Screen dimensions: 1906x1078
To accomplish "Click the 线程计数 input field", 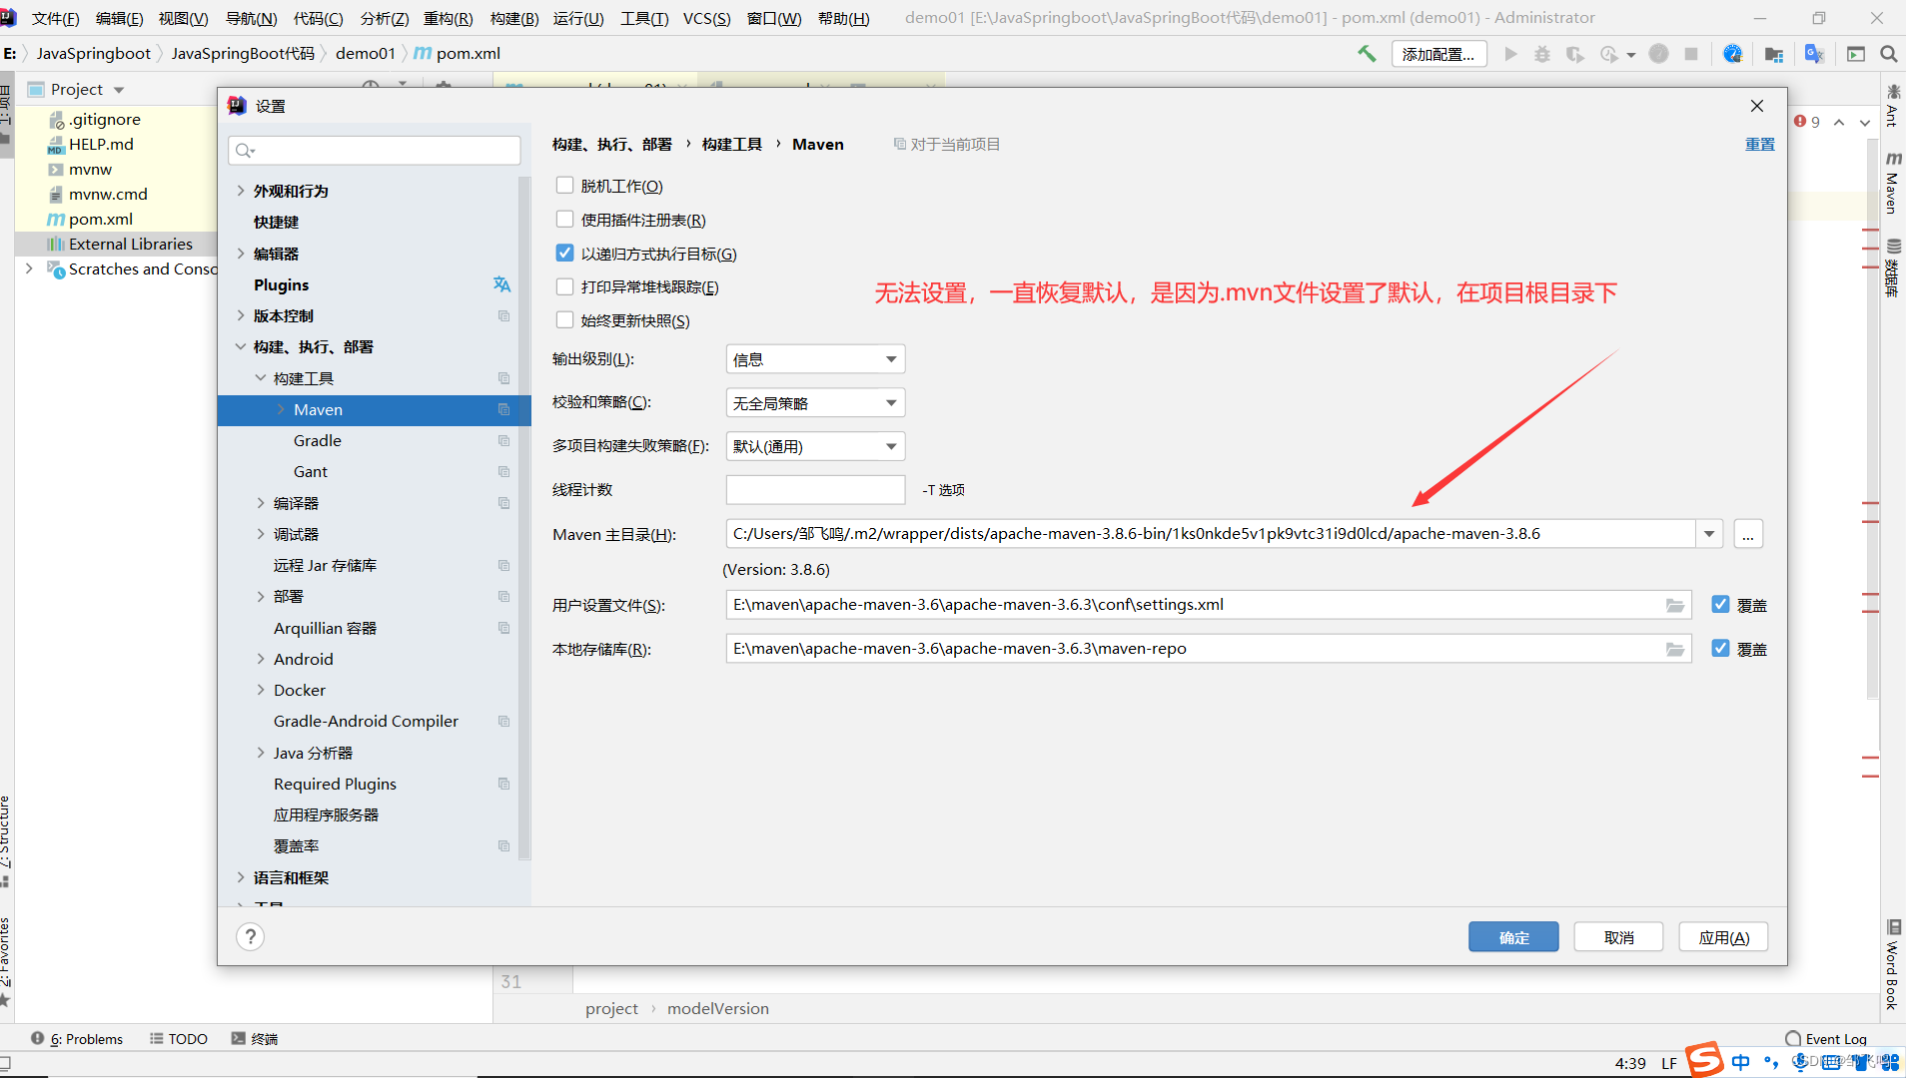I will coord(815,490).
